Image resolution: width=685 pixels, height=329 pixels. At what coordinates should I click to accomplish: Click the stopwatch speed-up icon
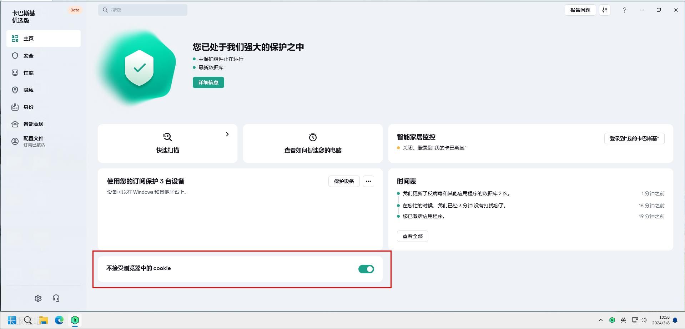click(313, 137)
